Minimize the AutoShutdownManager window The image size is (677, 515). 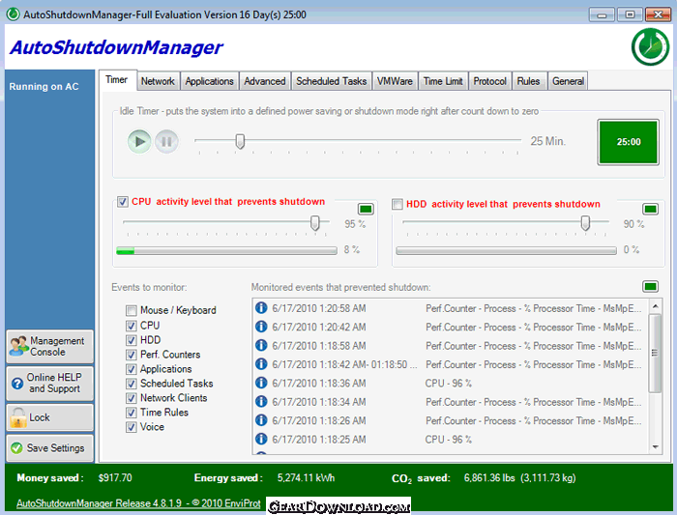[602, 14]
